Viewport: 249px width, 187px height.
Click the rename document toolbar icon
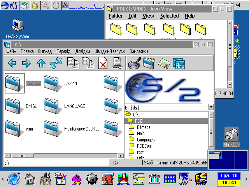click(x=117, y=63)
